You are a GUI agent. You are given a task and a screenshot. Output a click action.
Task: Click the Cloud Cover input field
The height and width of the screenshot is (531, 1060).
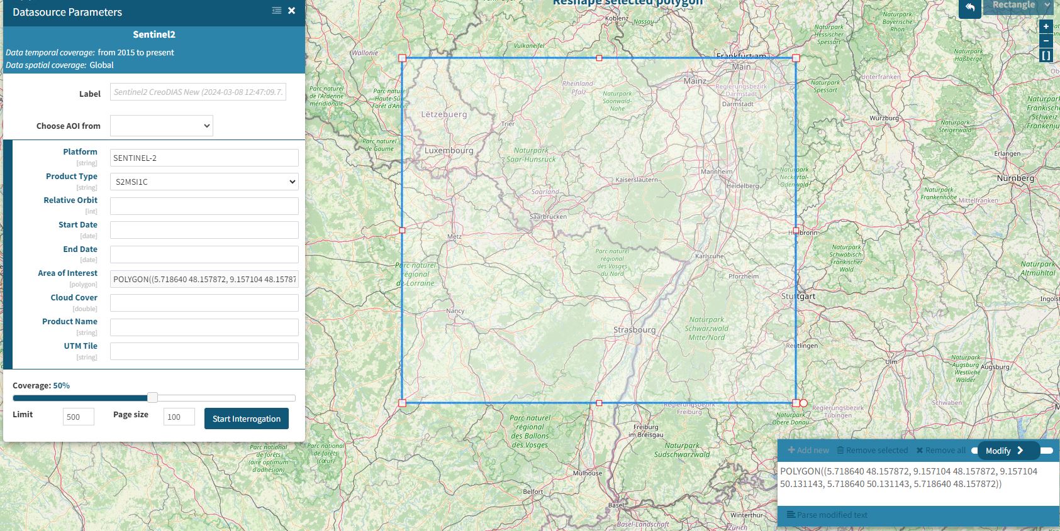[x=204, y=303]
